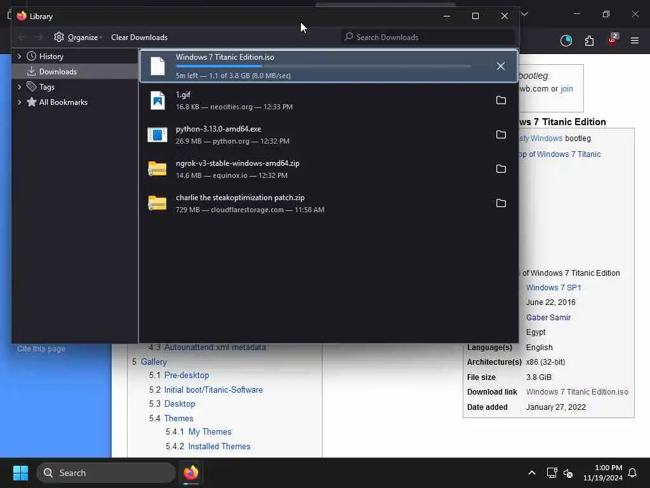The height and width of the screenshot is (488, 650).
Task: Open the Windows Start menu
Action: point(20,473)
